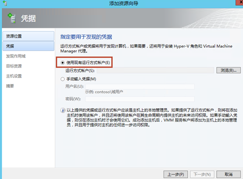Click 下一步(N) button
This screenshot has height=179, width=243.
[202, 174]
